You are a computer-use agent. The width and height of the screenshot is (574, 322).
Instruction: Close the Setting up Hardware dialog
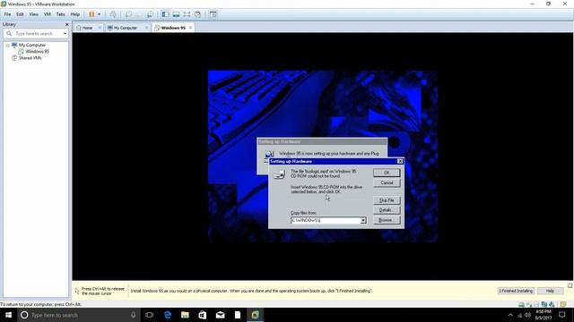(400, 161)
